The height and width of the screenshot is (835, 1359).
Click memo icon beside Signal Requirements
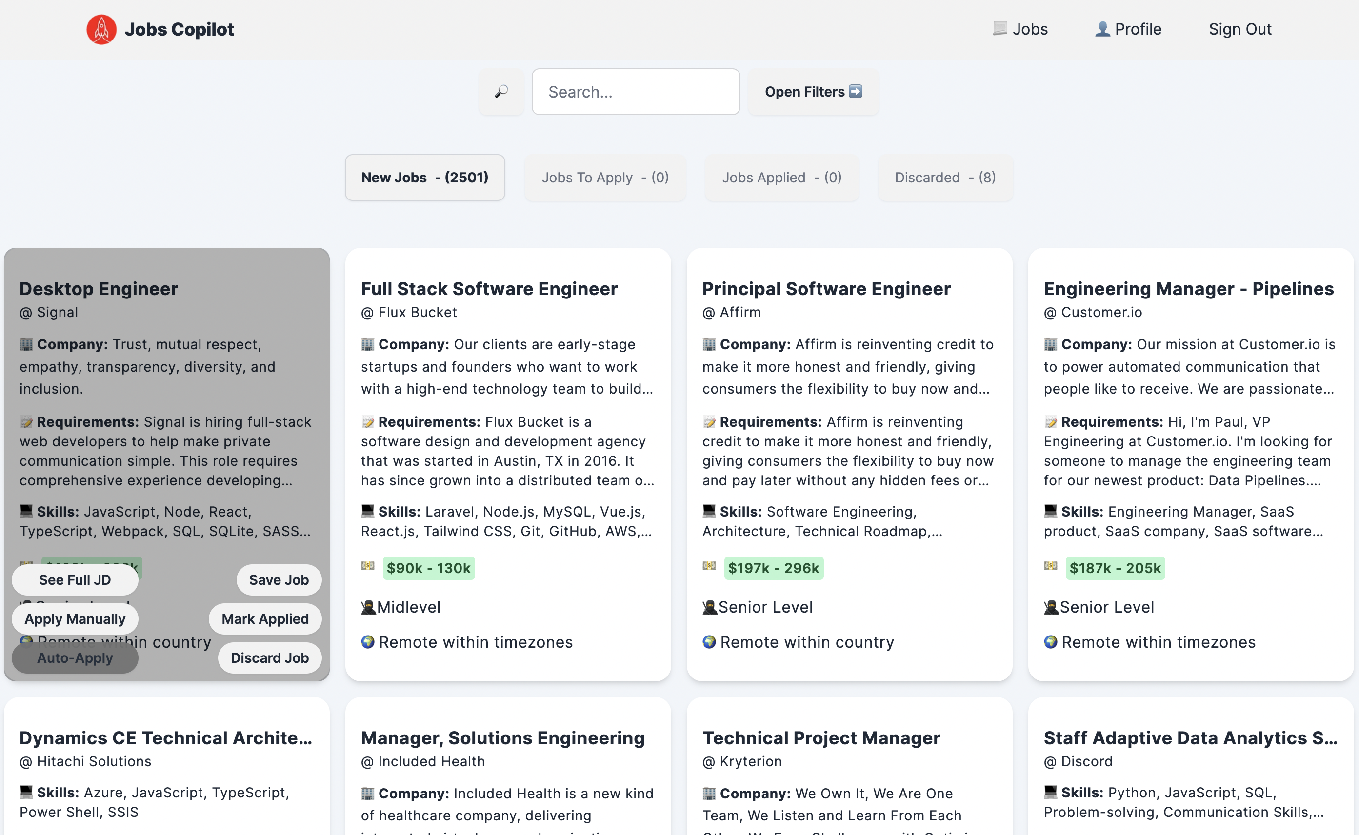26,422
